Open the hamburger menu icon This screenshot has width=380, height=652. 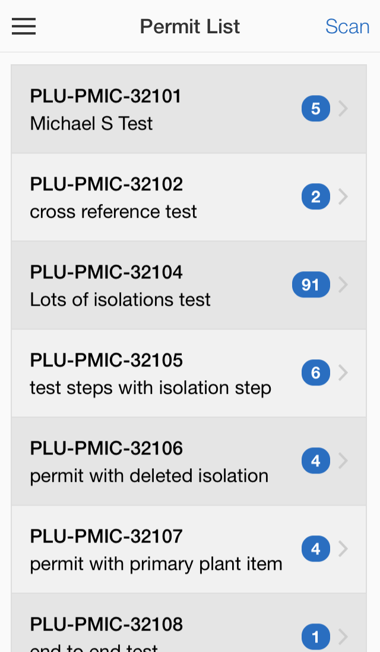point(24,26)
